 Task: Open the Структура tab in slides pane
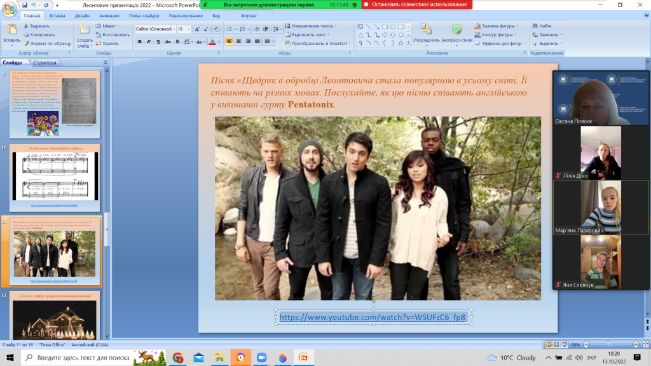pos(45,62)
